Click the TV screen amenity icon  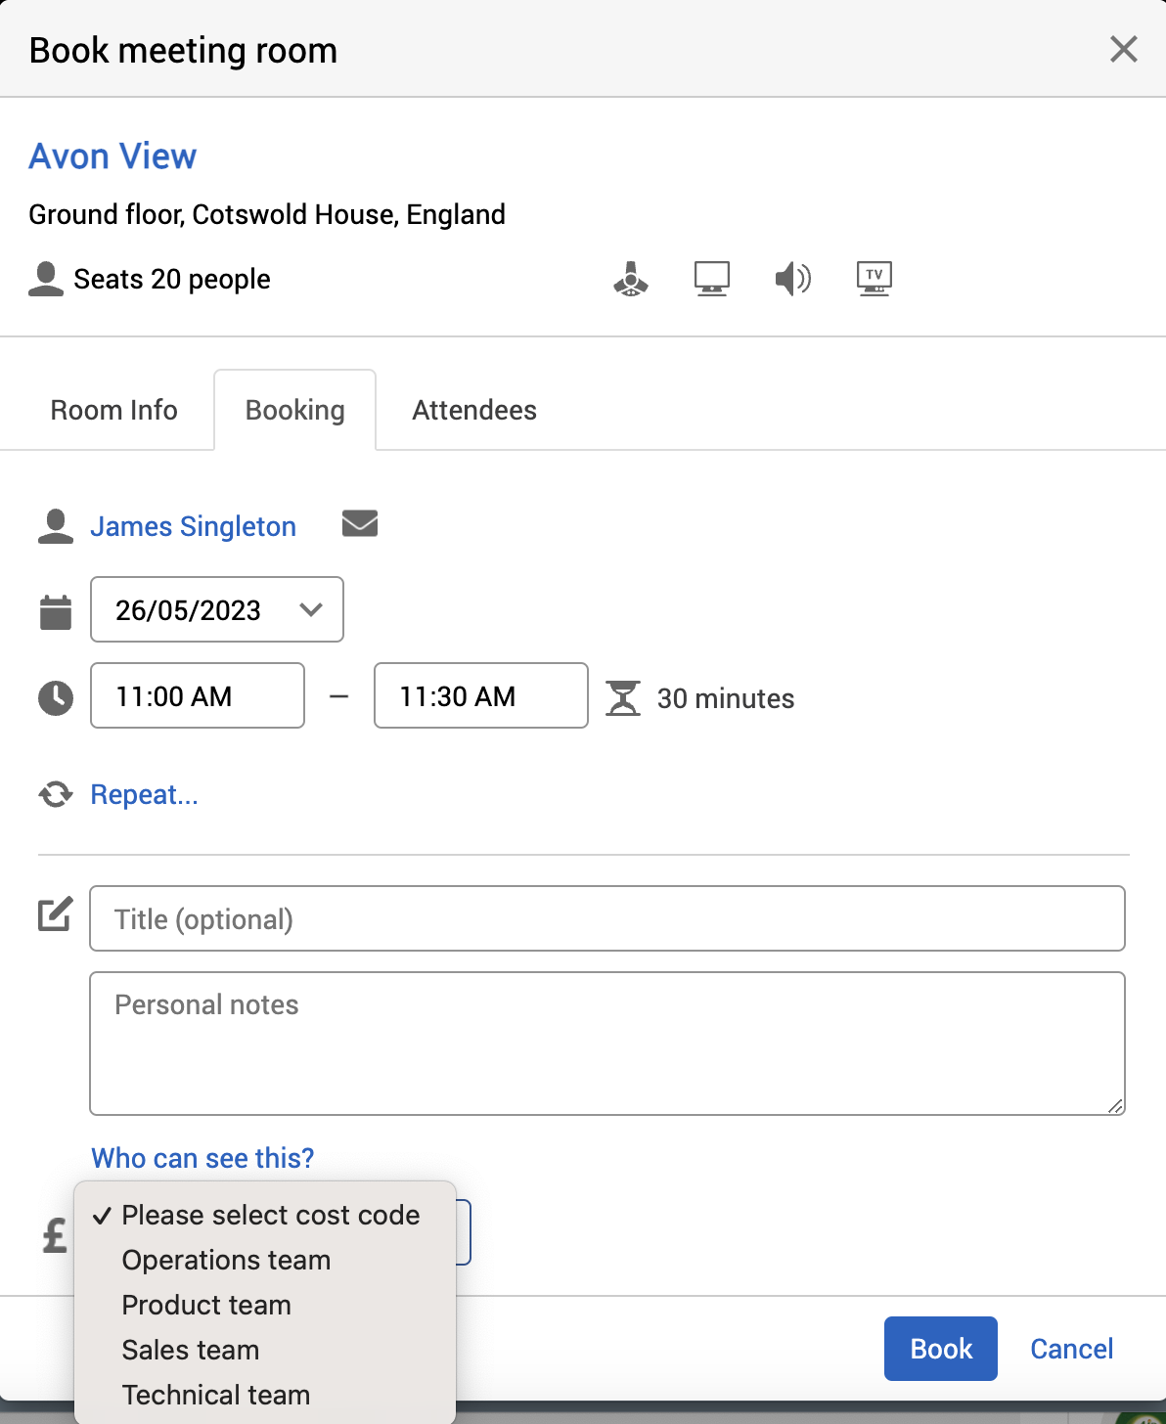(x=874, y=279)
